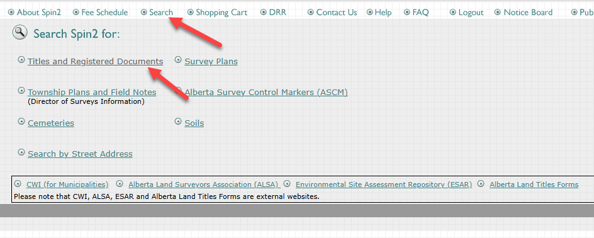Open the Survey Plans search
Viewport: 594px width, 238px height.
click(x=211, y=62)
